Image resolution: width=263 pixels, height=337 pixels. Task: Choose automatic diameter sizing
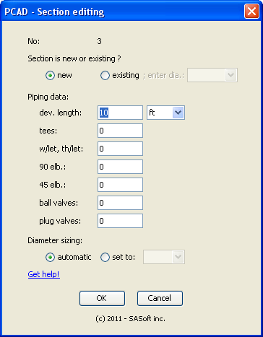coord(50,257)
